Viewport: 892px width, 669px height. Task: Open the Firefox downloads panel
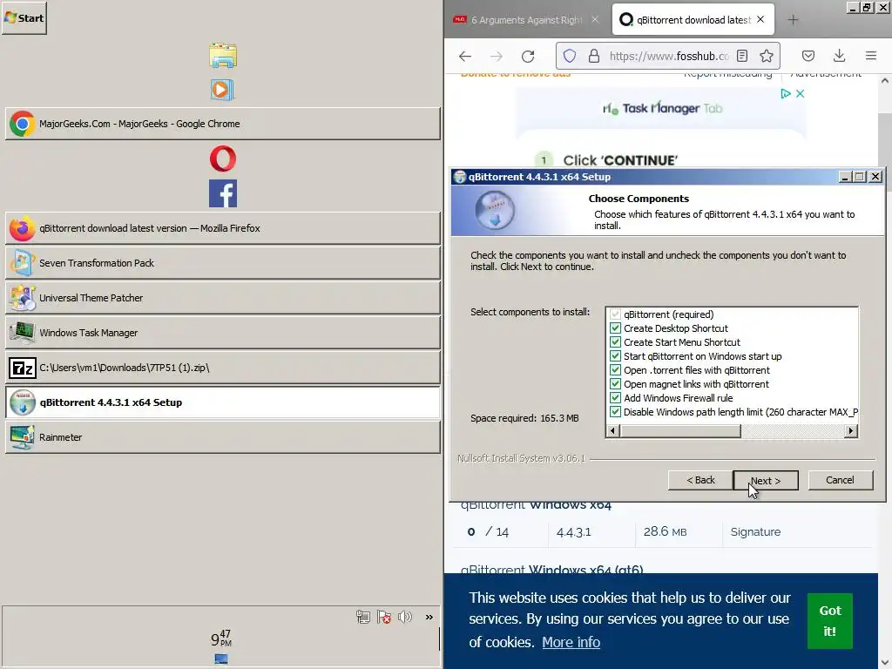coord(839,56)
